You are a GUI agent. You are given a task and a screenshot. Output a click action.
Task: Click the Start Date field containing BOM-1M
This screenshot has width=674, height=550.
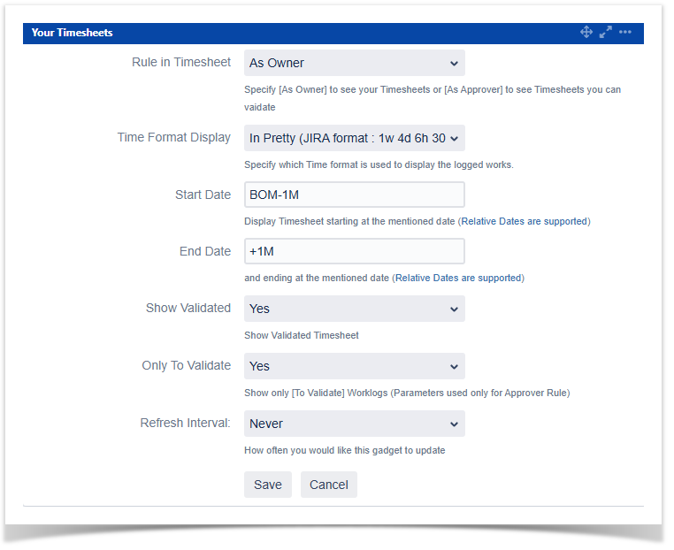click(x=354, y=195)
